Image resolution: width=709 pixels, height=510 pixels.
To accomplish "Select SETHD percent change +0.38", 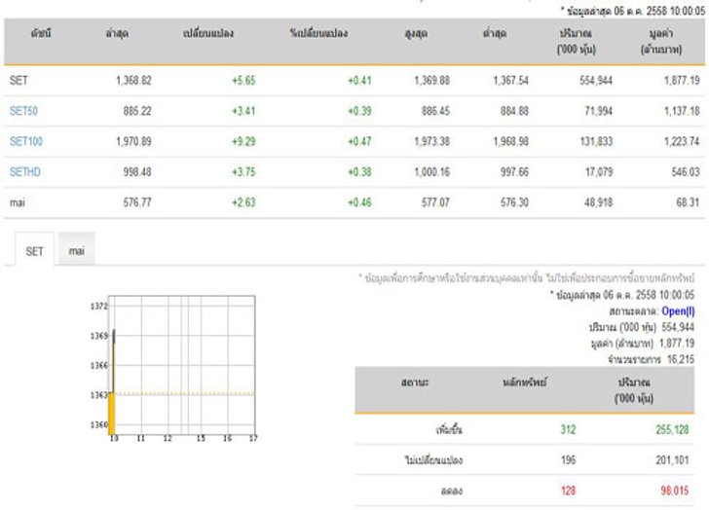I will 359,171.
